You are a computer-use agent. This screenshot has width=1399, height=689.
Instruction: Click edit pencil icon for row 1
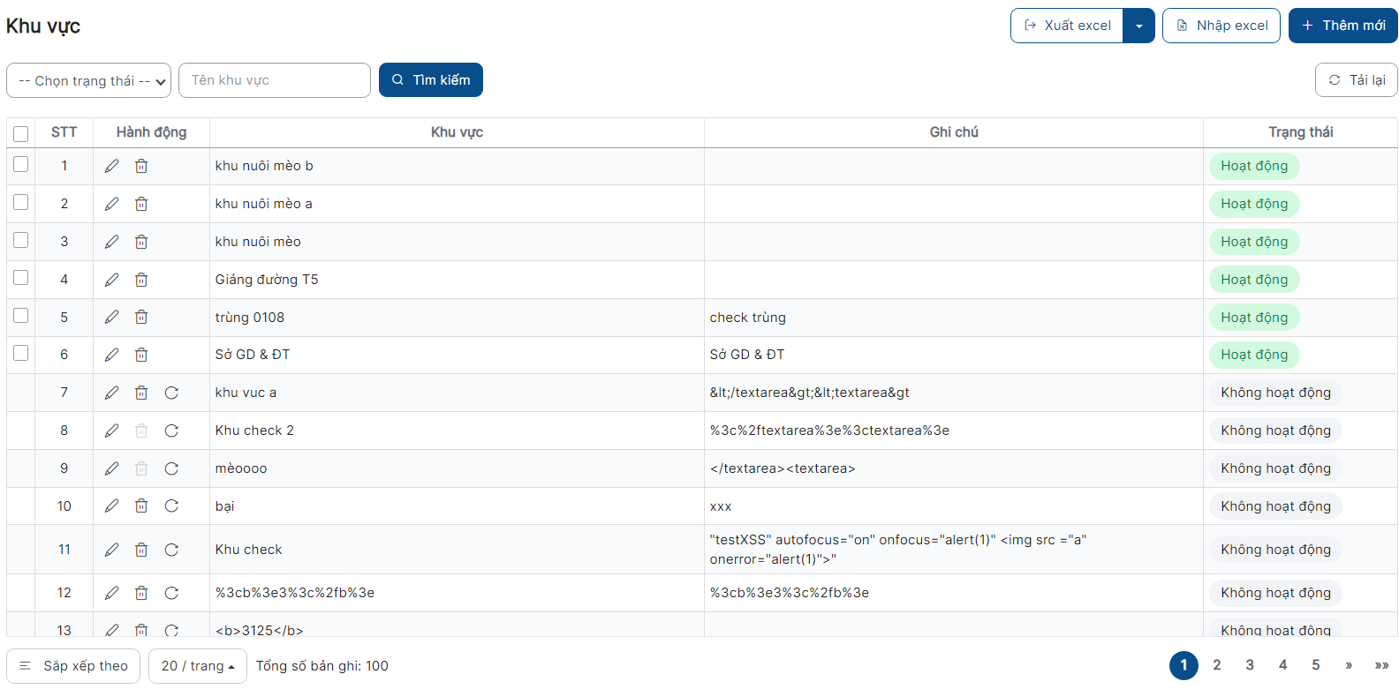pos(111,166)
